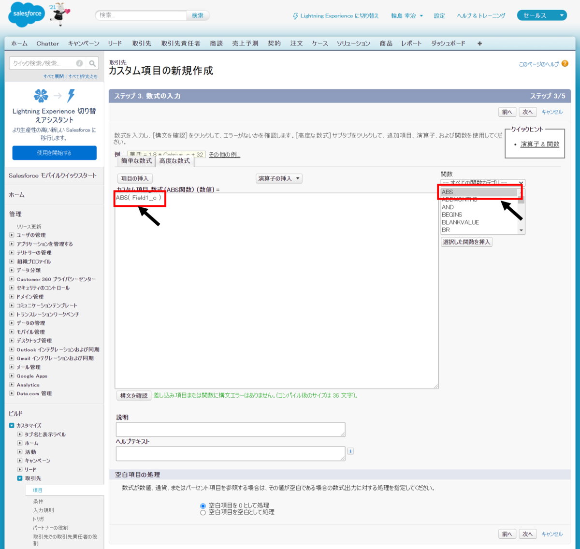This screenshot has width=580, height=549.
Task: Open 入力規則 in sidebar tree
Action: click(x=43, y=510)
